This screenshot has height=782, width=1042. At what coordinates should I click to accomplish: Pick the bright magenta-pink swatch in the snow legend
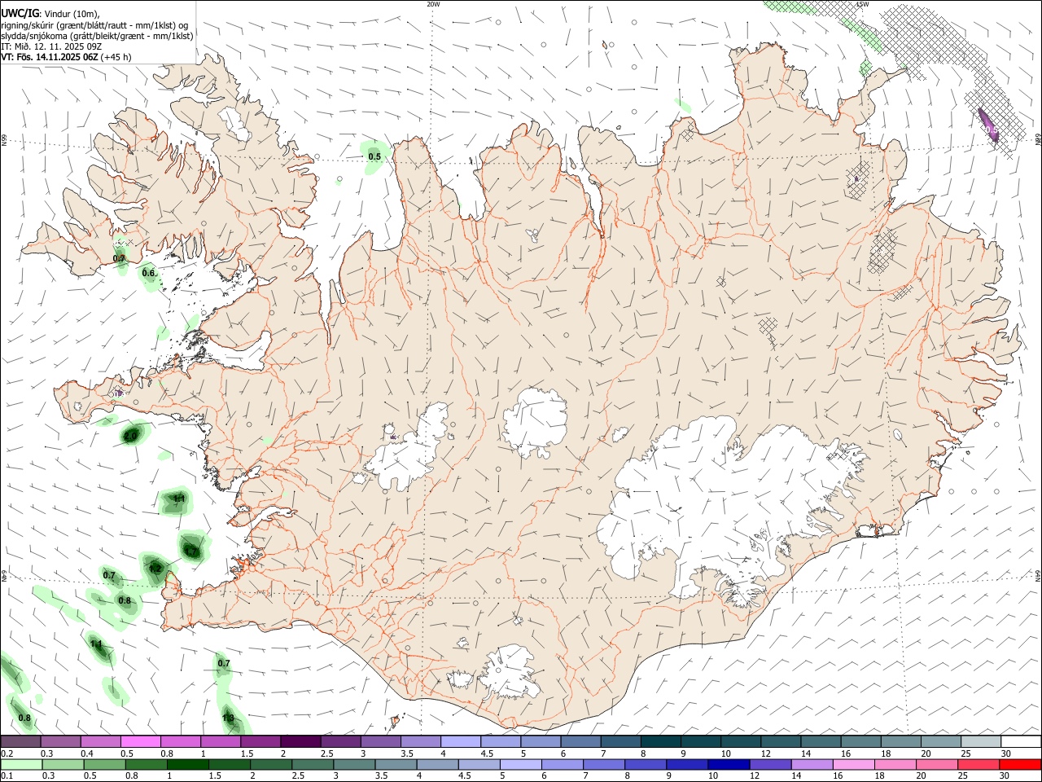(x=141, y=741)
